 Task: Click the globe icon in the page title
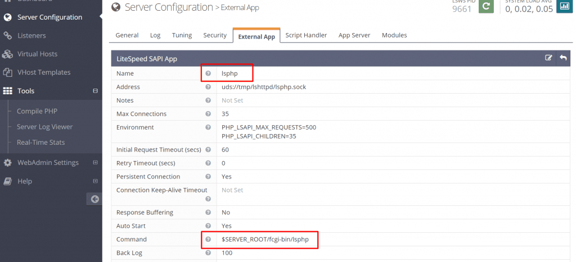[116, 7]
